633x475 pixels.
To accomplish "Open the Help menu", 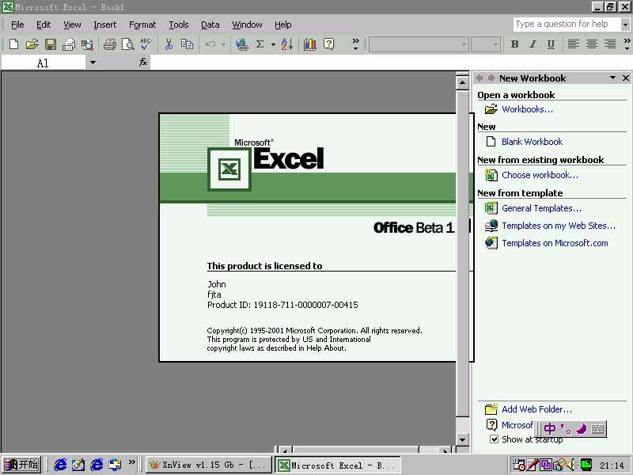I will click(283, 25).
